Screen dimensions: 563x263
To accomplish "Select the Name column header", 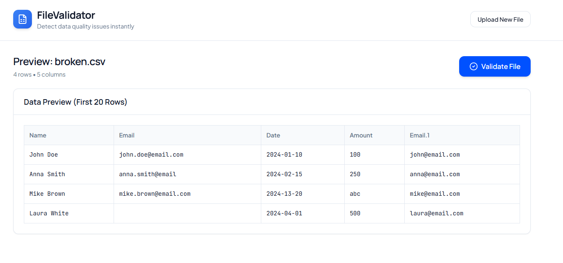I will pyautogui.click(x=37, y=135).
